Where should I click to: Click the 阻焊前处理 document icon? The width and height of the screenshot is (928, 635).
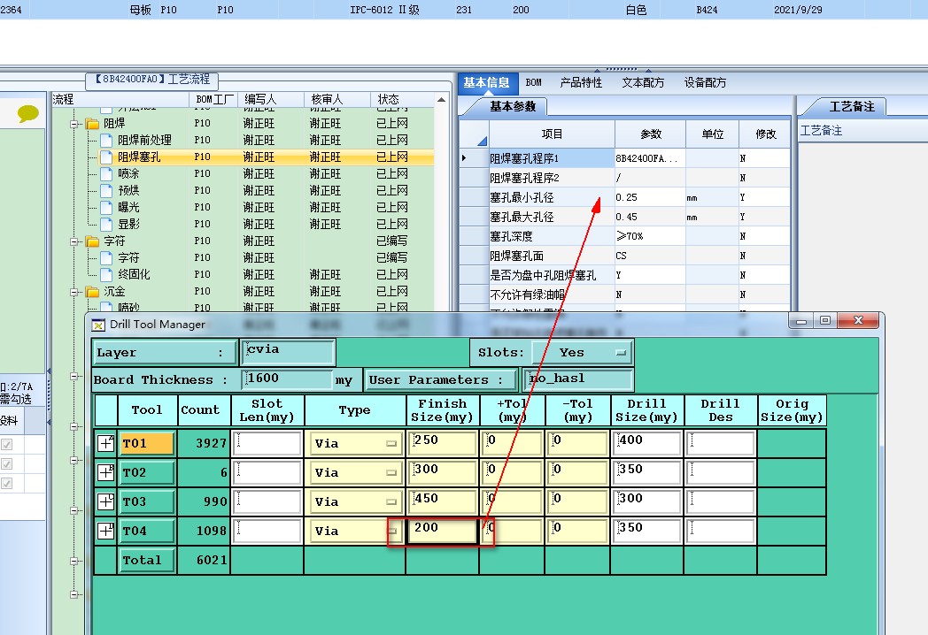106,140
